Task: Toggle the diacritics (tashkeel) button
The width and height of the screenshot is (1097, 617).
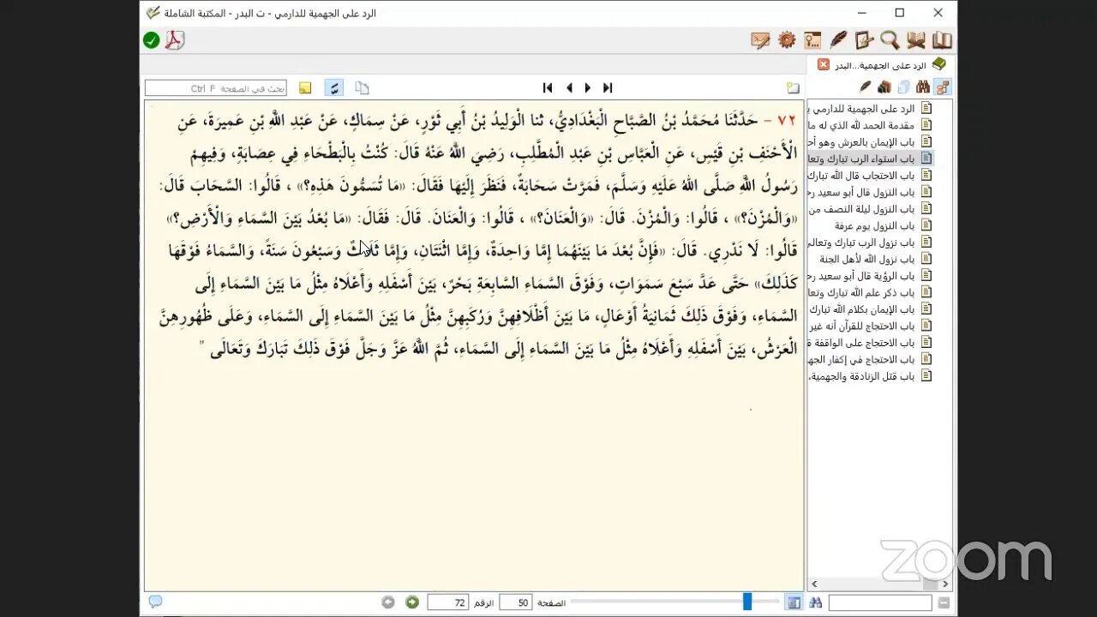Action: [334, 87]
